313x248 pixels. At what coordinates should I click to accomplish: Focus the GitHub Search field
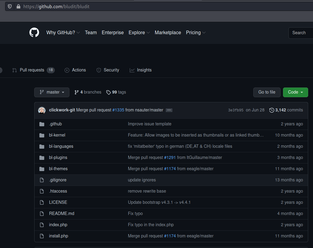(x=301, y=33)
